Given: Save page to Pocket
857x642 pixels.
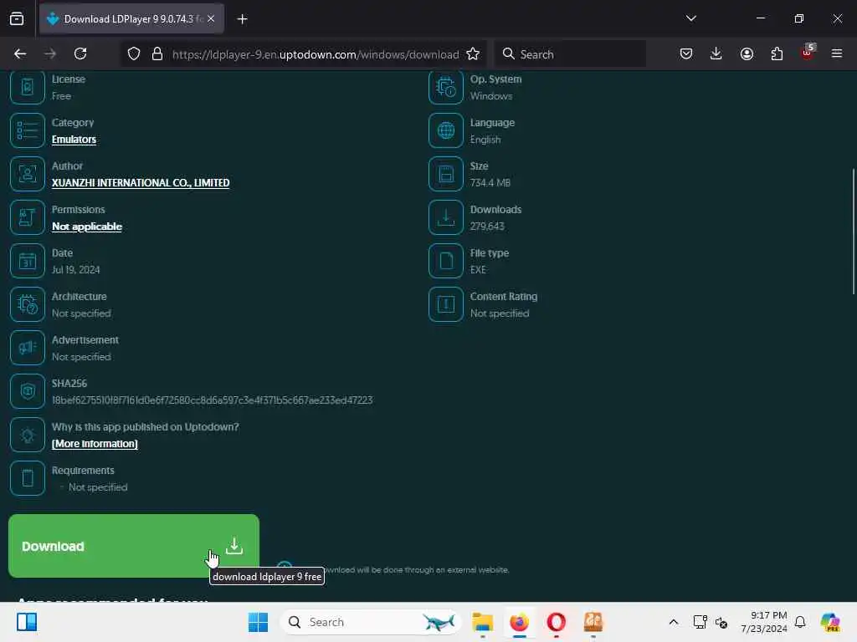Looking at the screenshot, I should pyautogui.click(x=686, y=53).
